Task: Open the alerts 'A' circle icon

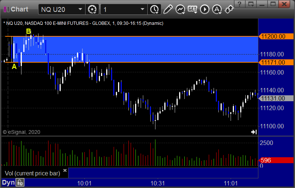Action: [217, 9]
